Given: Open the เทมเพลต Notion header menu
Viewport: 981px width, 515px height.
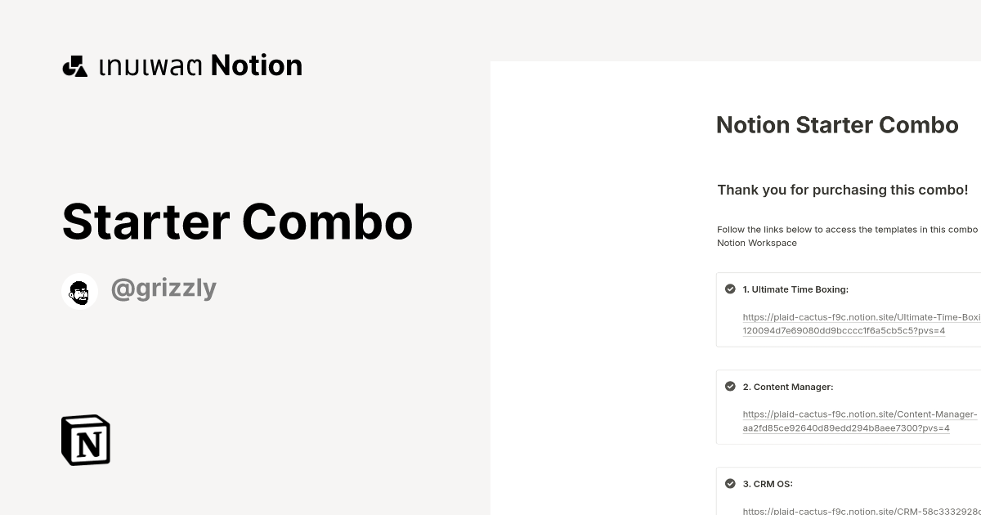Looking at the screenshot, I should [x=181, y=65].
